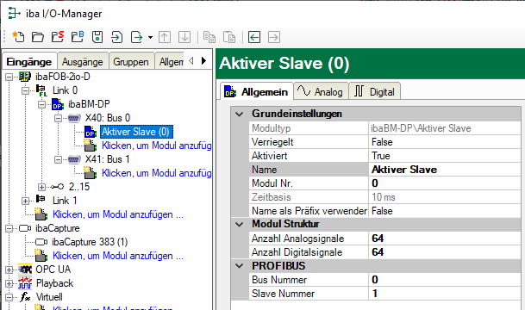Switch to the Ausgänge tab
Viewport: 525px width, 310px height.
[x=83, y=62]
